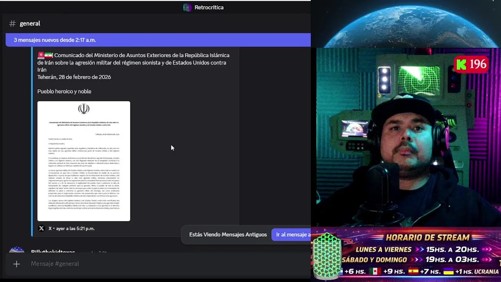Click the 'HORARIO DE STREAM' banner title
The image size is (501, 282).
427,237
